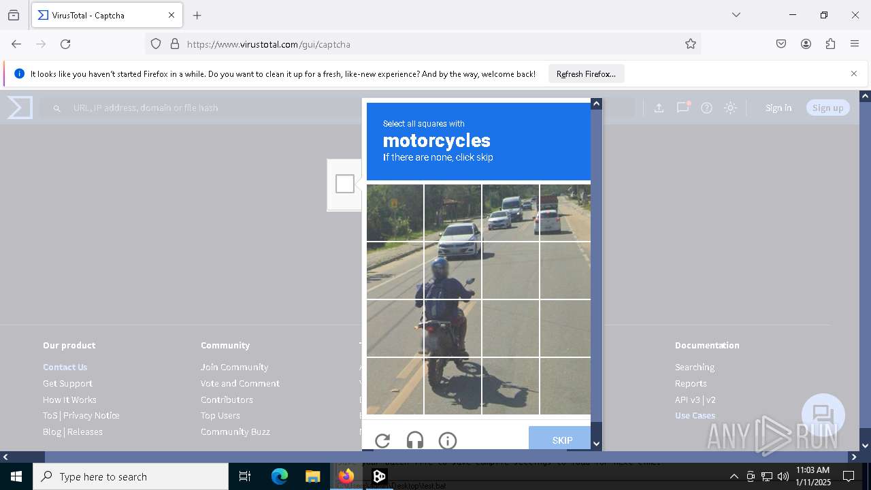871x490 pixels.
Task: Click the VirusTotal logo icon
Action: point(20,108)
